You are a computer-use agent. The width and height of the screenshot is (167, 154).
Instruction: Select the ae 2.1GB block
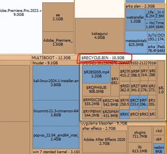click(x=58, y=17)
